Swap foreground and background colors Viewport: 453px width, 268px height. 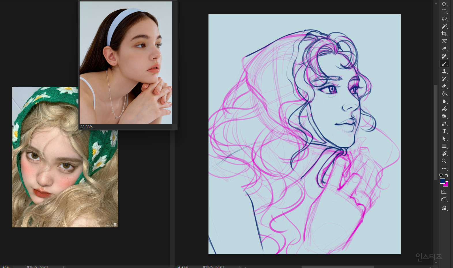(447, 175)
